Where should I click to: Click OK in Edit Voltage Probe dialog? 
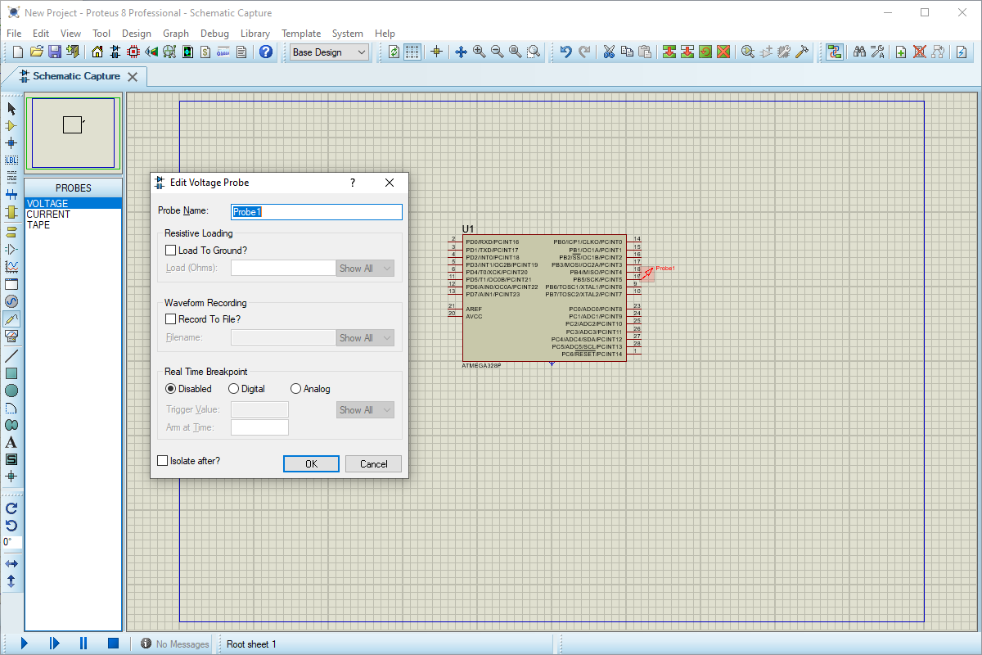click(x=311, y=464)
